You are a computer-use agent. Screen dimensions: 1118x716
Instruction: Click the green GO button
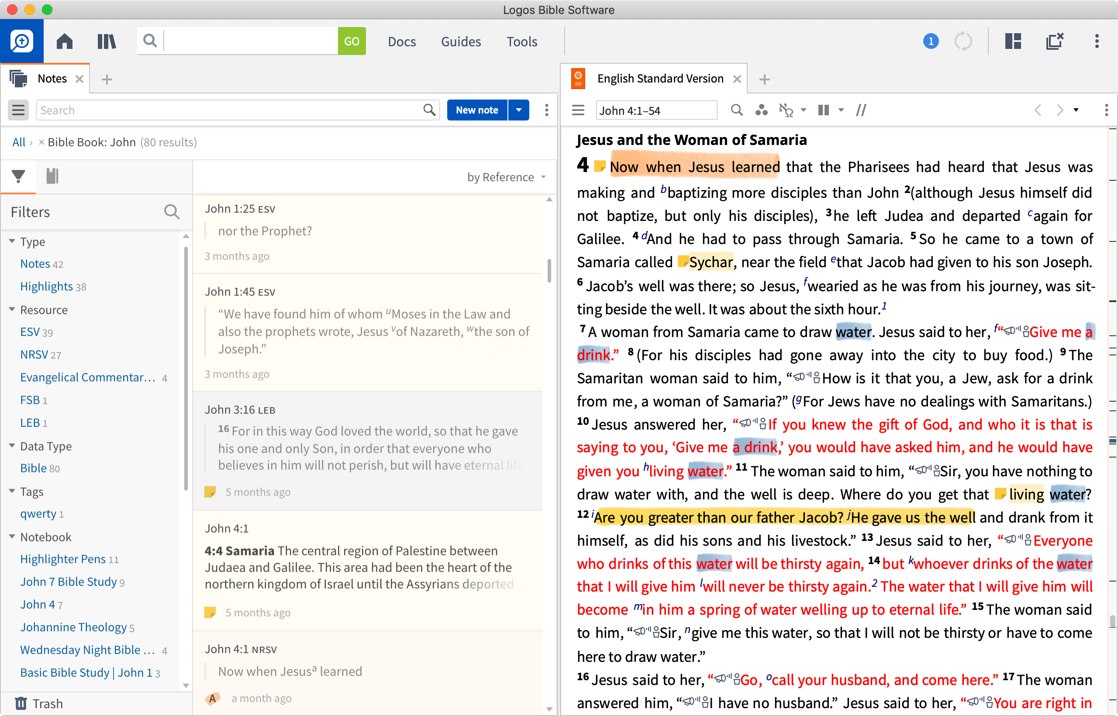[352, 41]
